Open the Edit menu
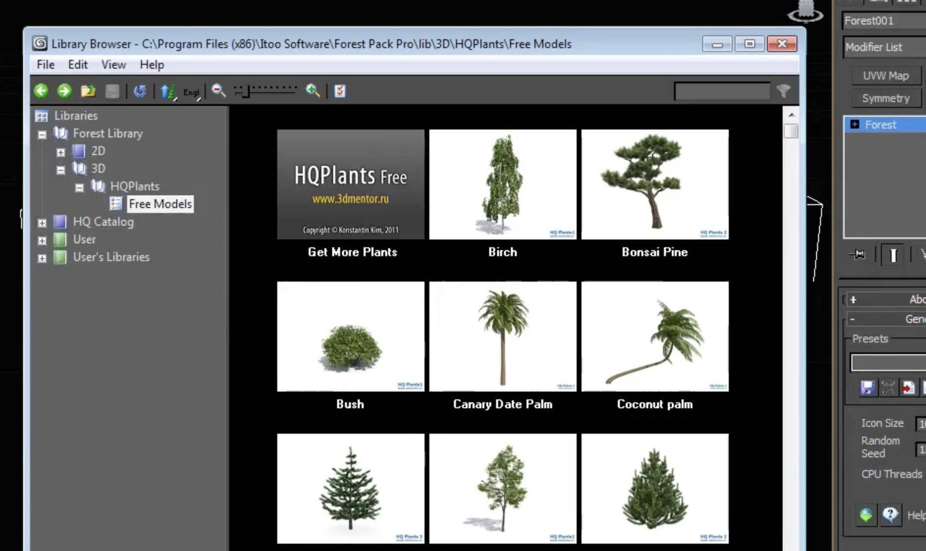The width and height of the screenshot is (926, 551). [x=78, y=64]
